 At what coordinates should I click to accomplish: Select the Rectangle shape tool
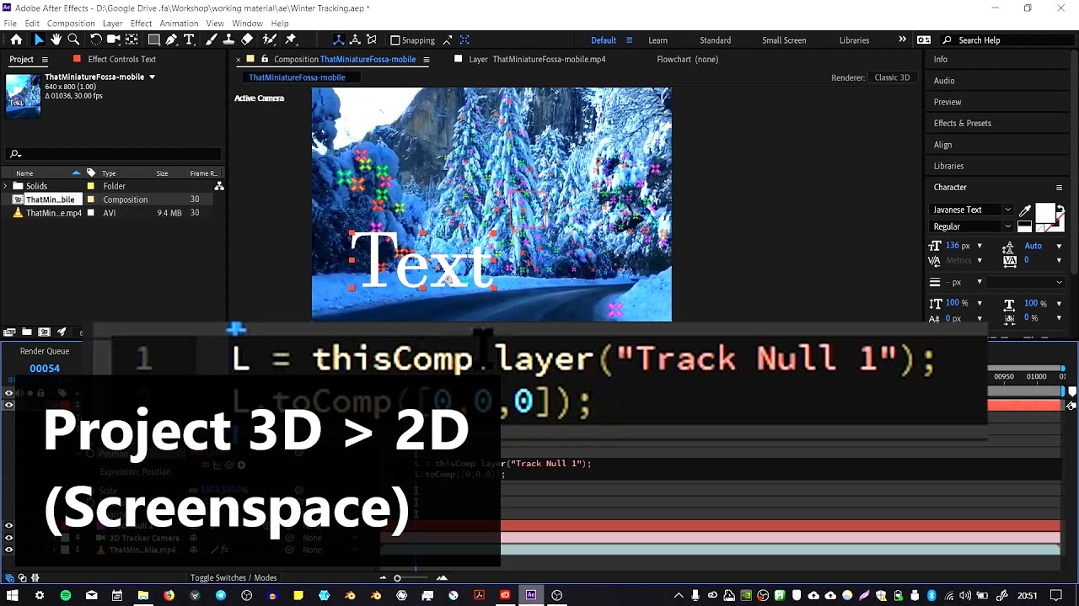153,40
